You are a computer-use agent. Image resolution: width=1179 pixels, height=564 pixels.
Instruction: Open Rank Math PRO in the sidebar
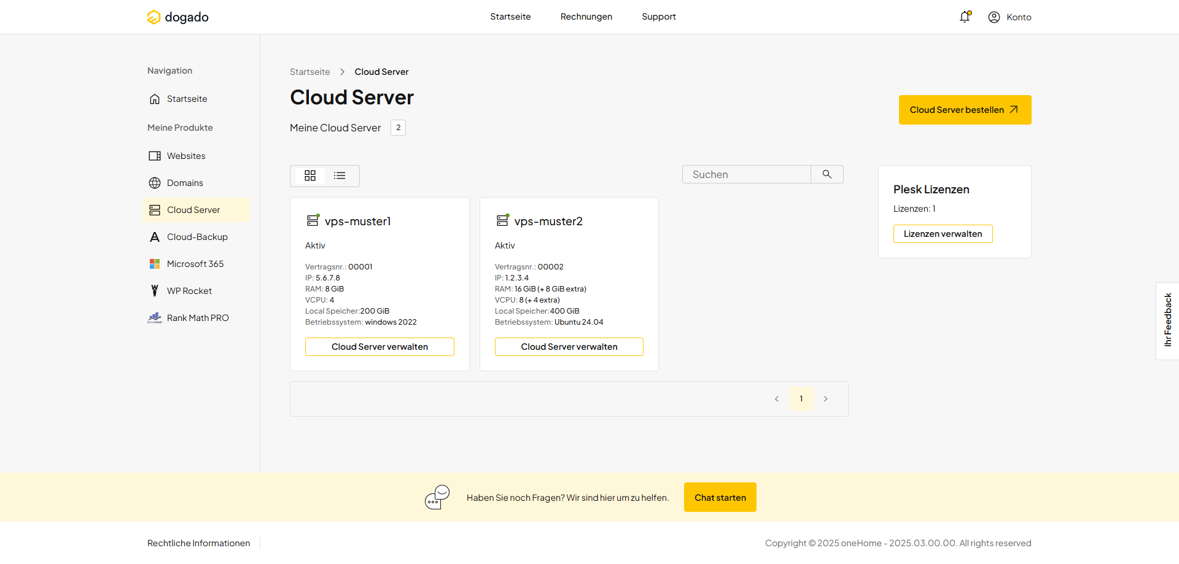196,318
